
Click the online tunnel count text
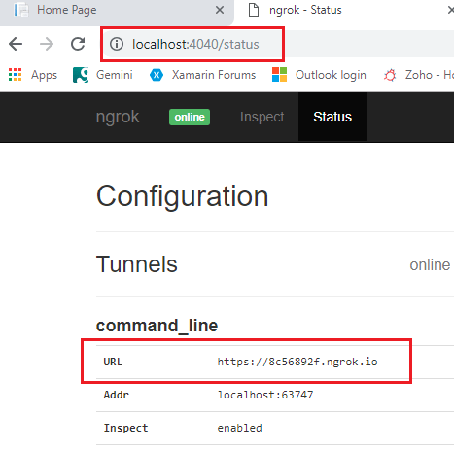430,264
